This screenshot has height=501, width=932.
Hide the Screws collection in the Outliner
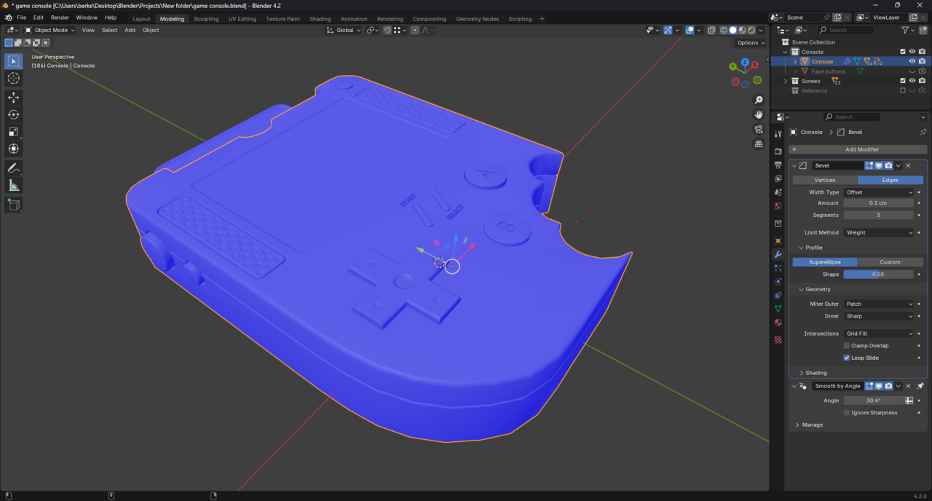[912, 81]
